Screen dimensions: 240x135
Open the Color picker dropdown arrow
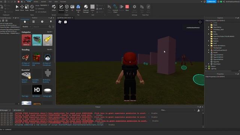92,12
